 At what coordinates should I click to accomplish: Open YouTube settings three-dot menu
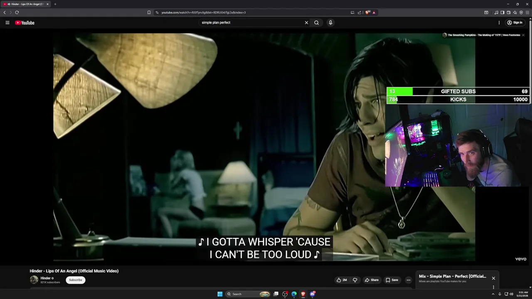[x=499, y=22]
